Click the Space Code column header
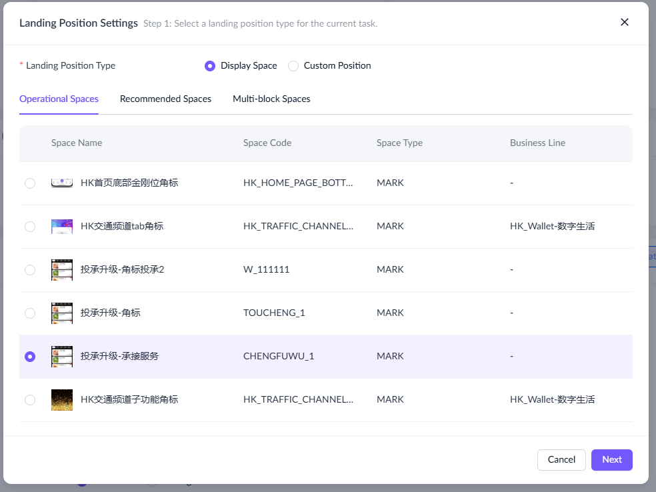This screenshot has height=492, width=656. pos(267,143)
